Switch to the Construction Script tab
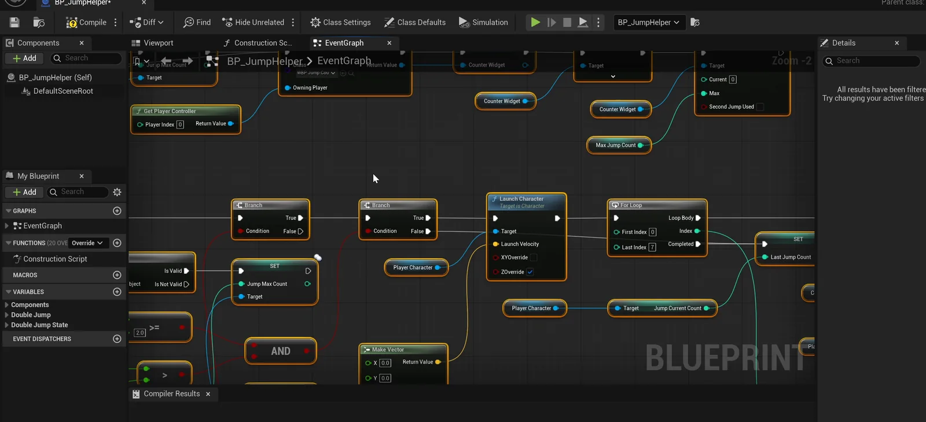926x422 pixels. pyautogui.click(x=258, y=43)
